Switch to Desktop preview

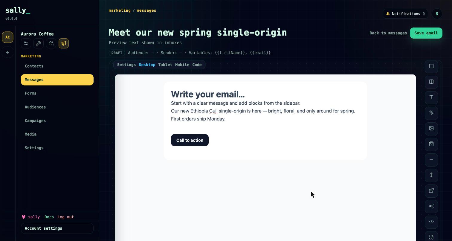coord(147,65)
